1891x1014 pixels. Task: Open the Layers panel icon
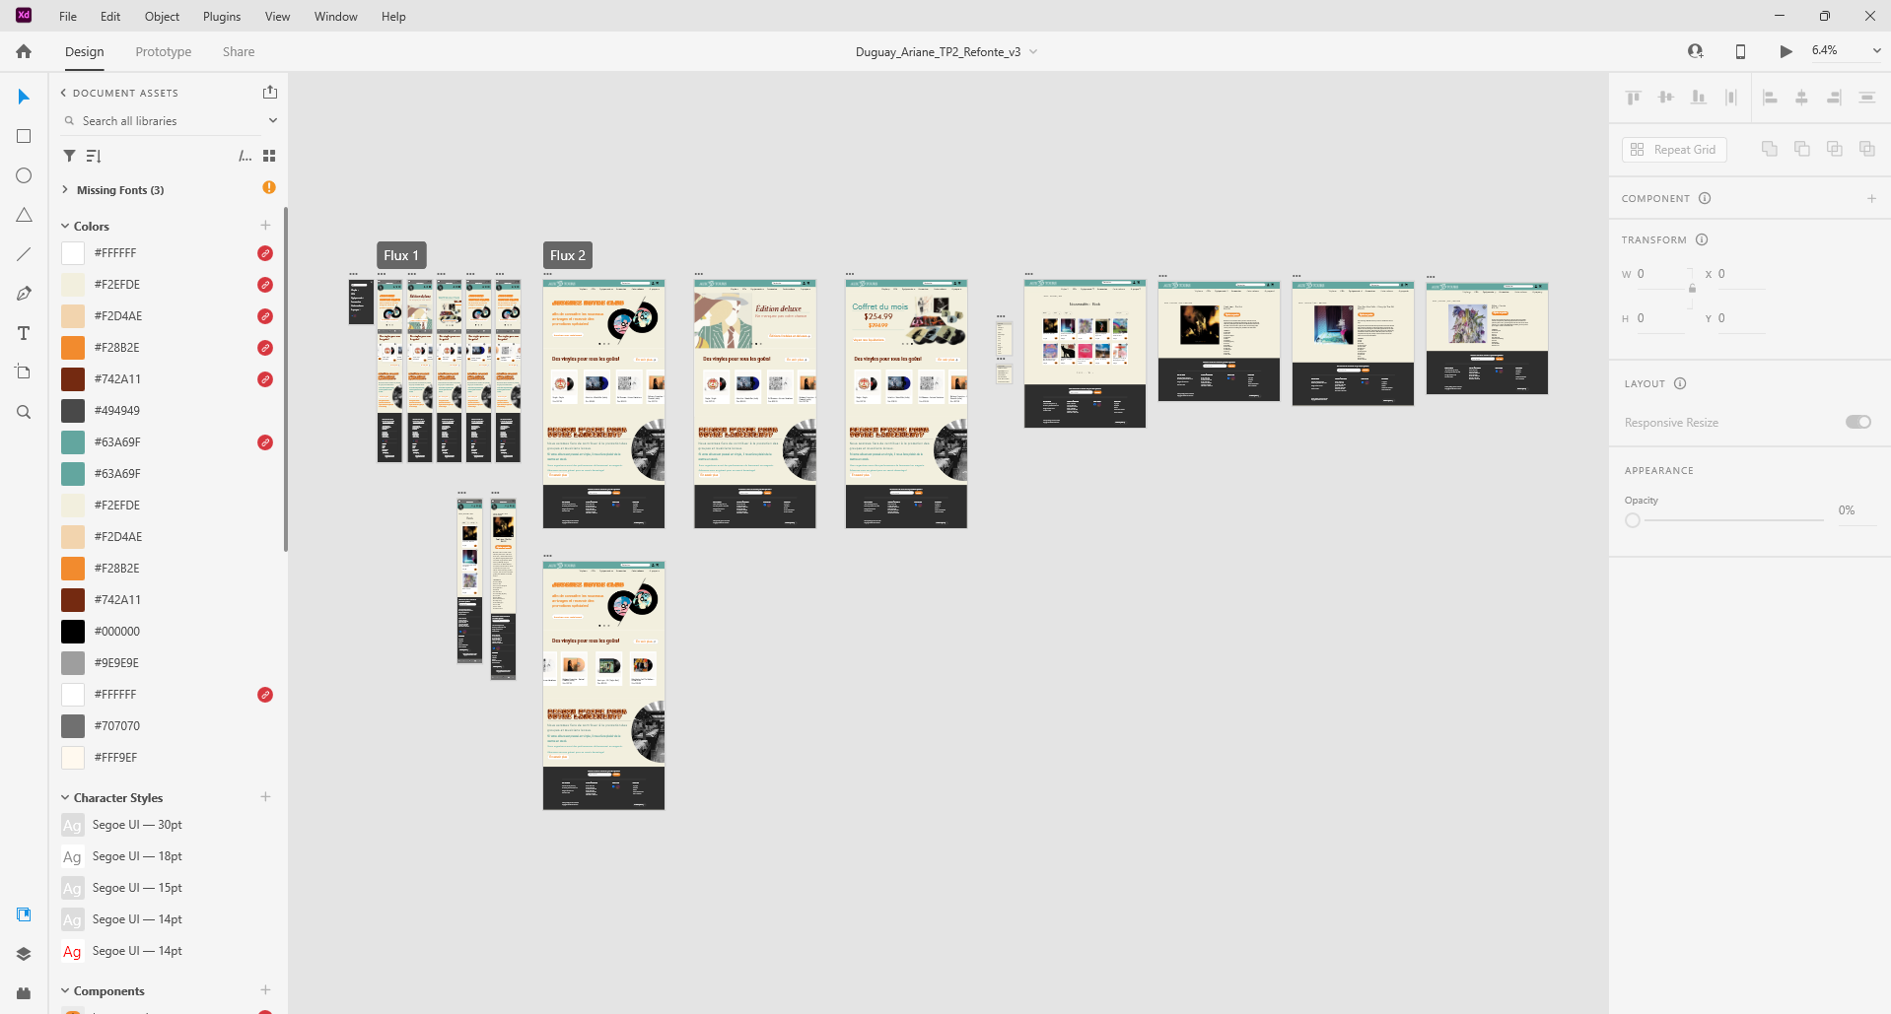pos(24,954)
